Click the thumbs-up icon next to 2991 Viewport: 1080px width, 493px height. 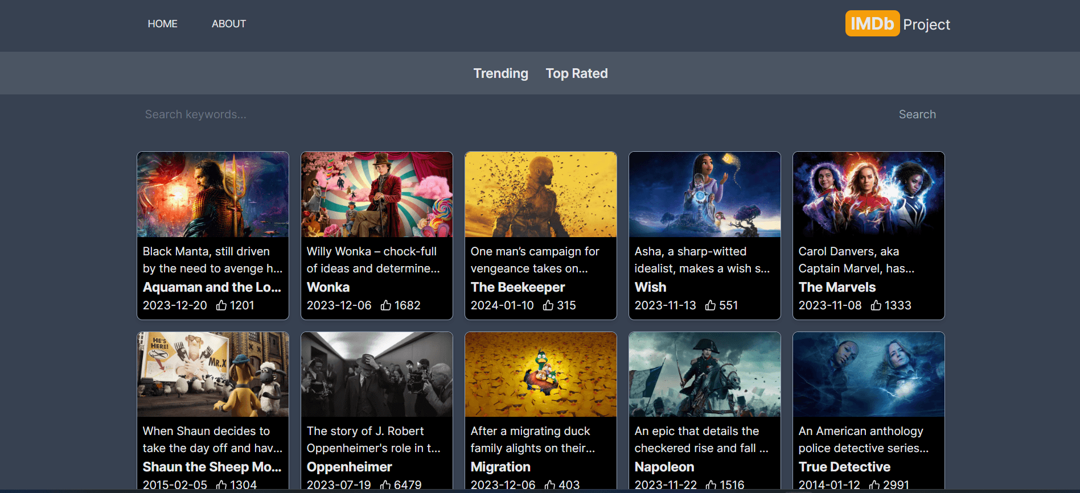click(x=874, y=485)
